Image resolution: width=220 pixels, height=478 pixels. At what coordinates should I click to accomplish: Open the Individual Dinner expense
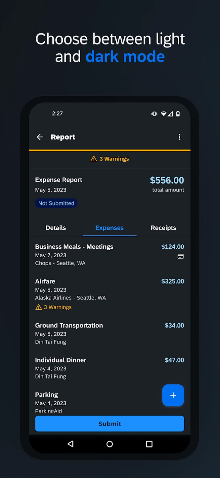(x=61, y=360)
